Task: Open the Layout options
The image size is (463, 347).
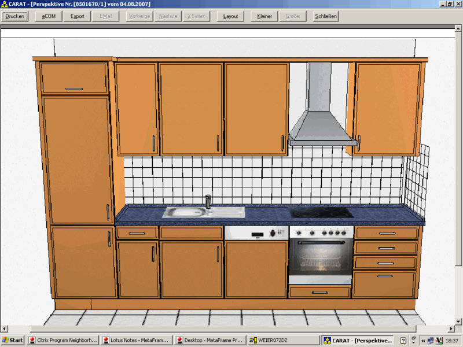Action: [x=231, y=16]
